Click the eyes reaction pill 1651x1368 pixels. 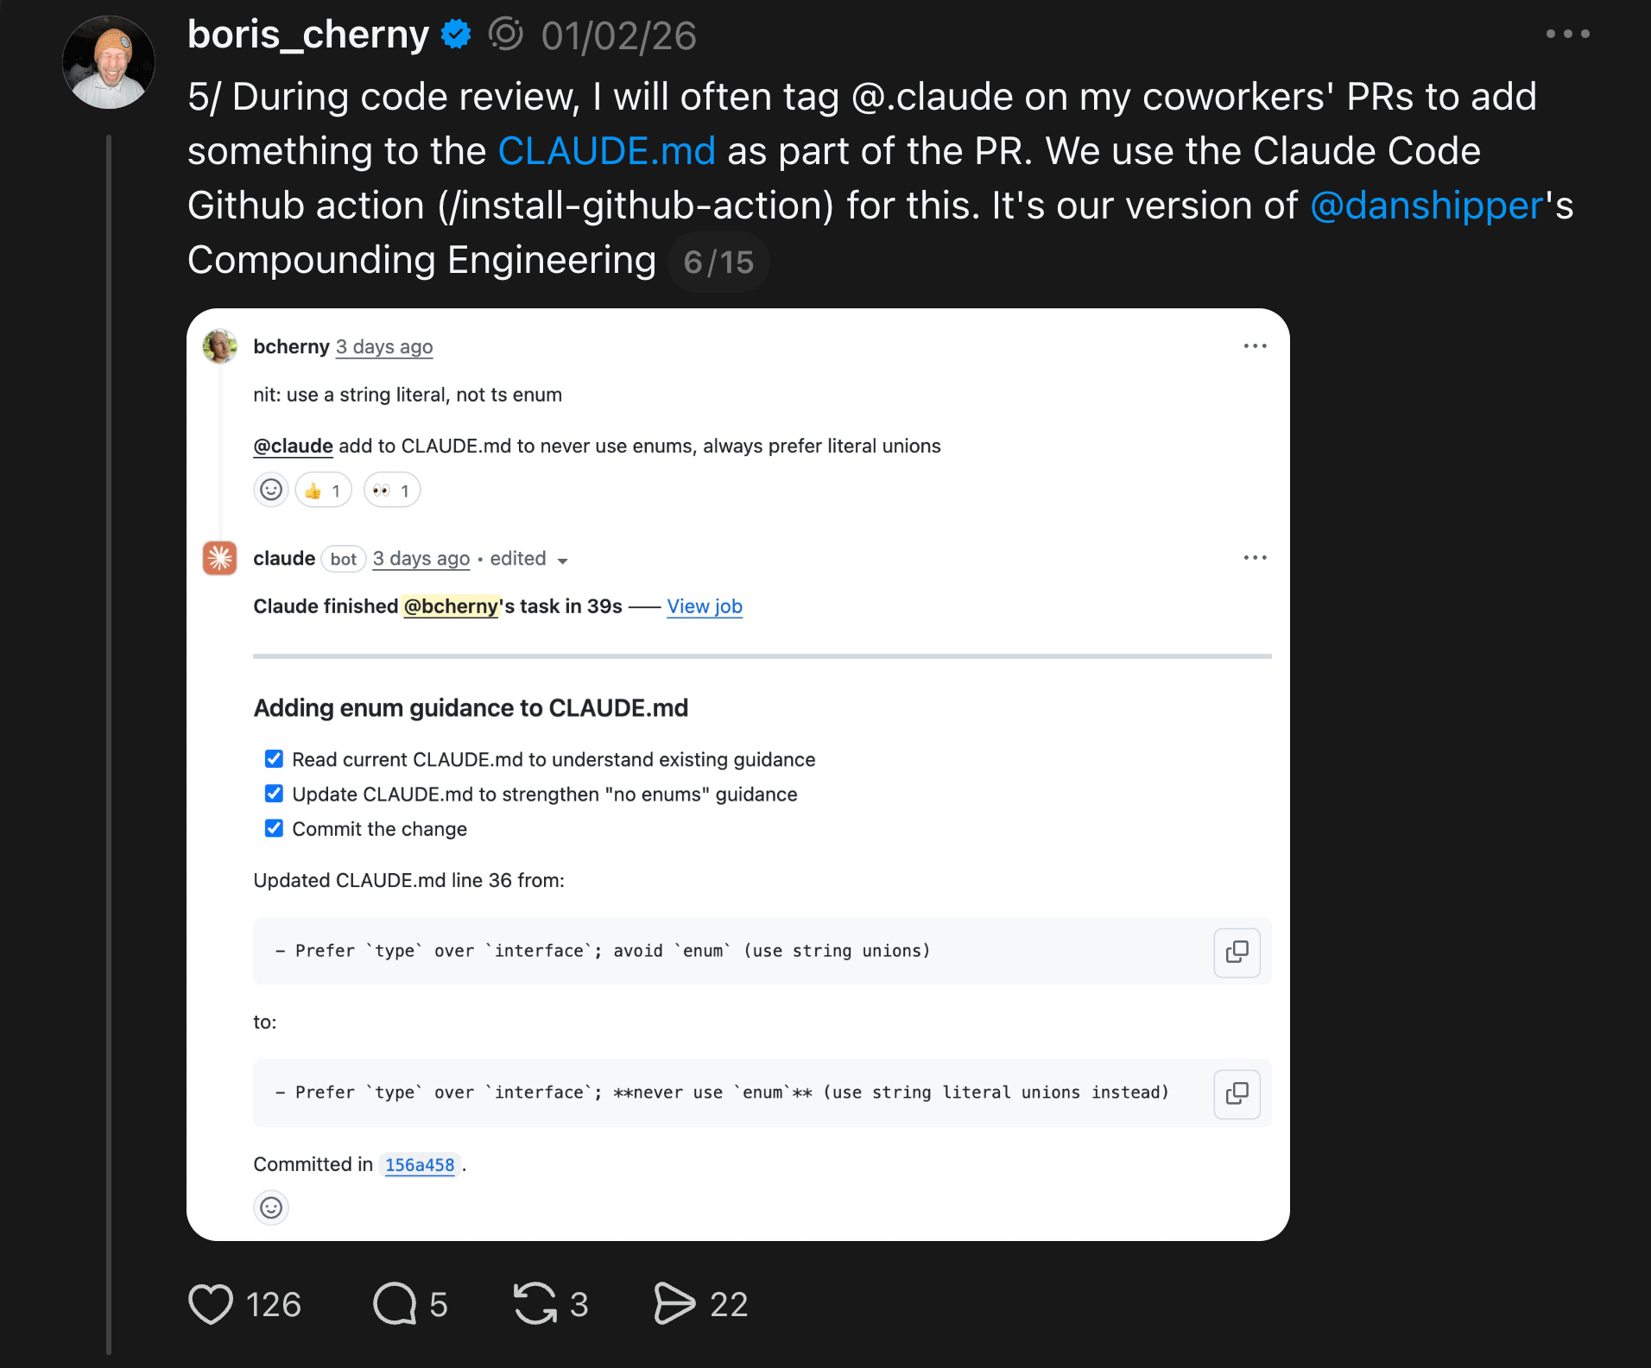tap(391, 490)
